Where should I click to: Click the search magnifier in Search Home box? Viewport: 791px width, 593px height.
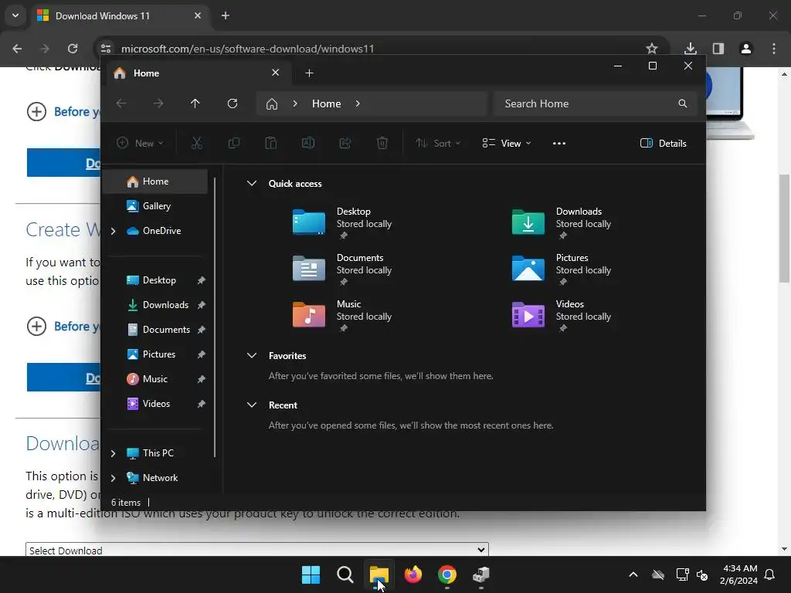click(683, 103)
